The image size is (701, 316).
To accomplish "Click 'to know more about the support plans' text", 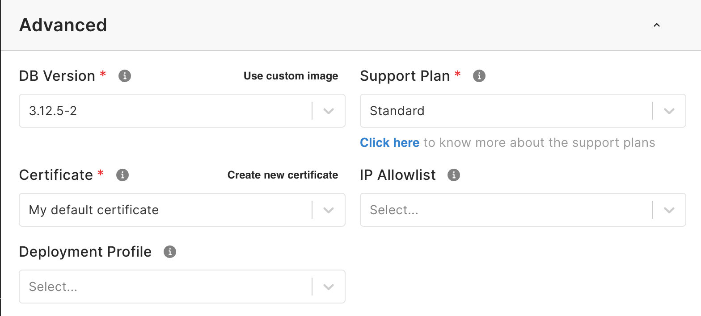I will coord(539,143).
